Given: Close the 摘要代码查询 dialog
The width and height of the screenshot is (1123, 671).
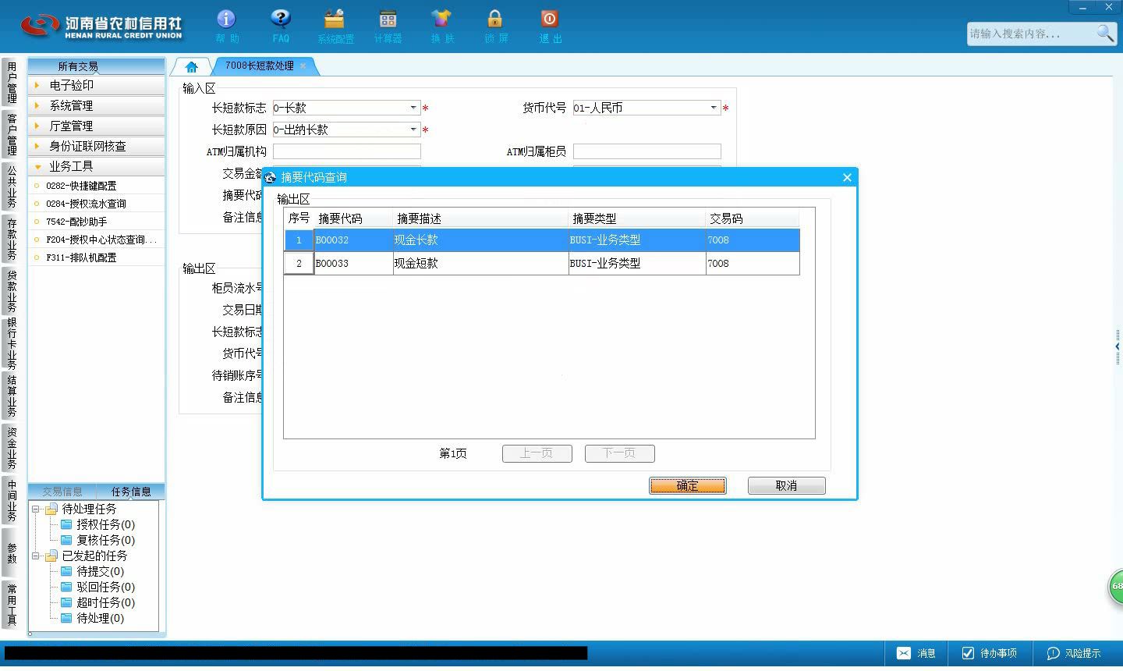Looking at the screenshot, I should pos(847,177).
